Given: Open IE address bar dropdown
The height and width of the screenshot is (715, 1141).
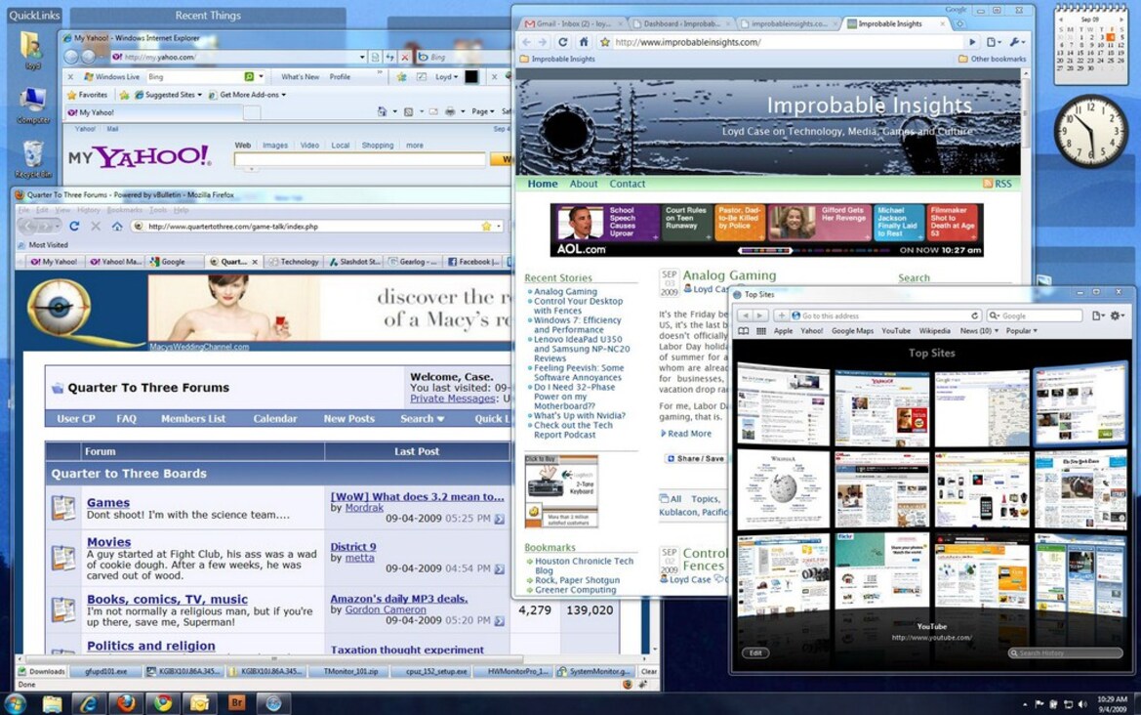Looking at the screenshot, I should pos(362,57).
